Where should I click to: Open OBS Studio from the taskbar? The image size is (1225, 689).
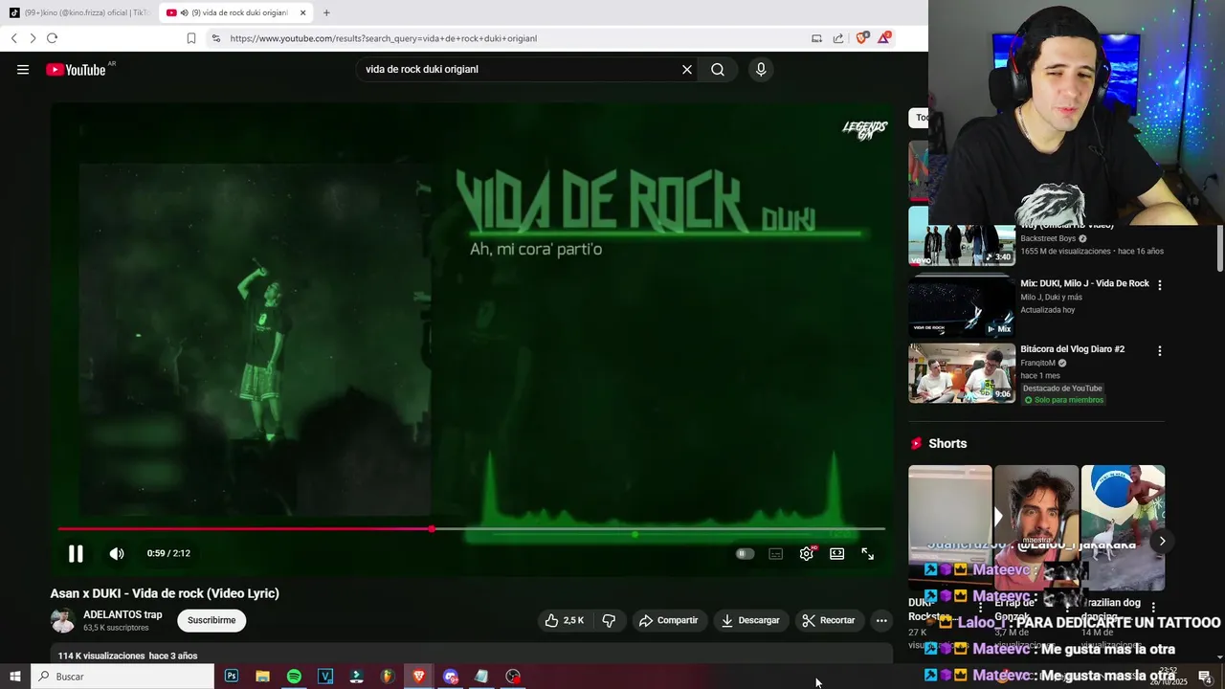tap(513, 677)
